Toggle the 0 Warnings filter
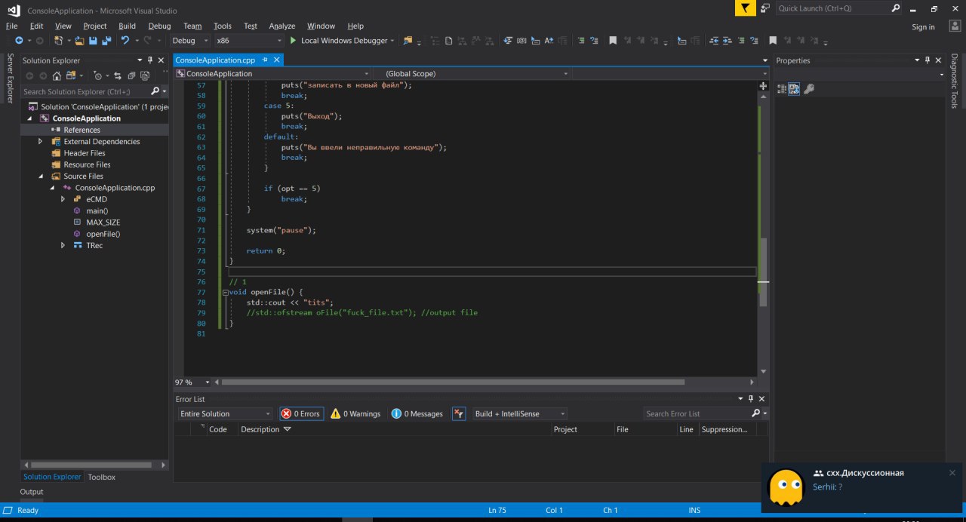966x522 pixels. click(355, 414)
